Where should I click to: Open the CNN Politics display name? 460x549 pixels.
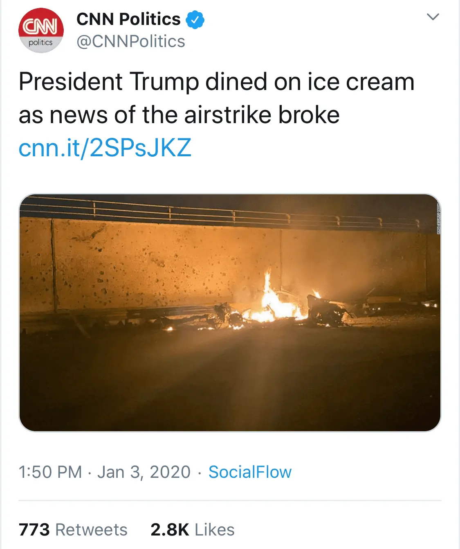click(128, 19)
